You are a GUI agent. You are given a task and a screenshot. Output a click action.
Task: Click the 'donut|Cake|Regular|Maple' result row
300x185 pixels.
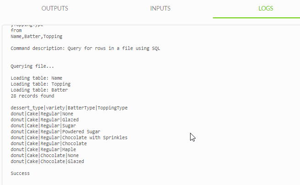tap(43, 149)
